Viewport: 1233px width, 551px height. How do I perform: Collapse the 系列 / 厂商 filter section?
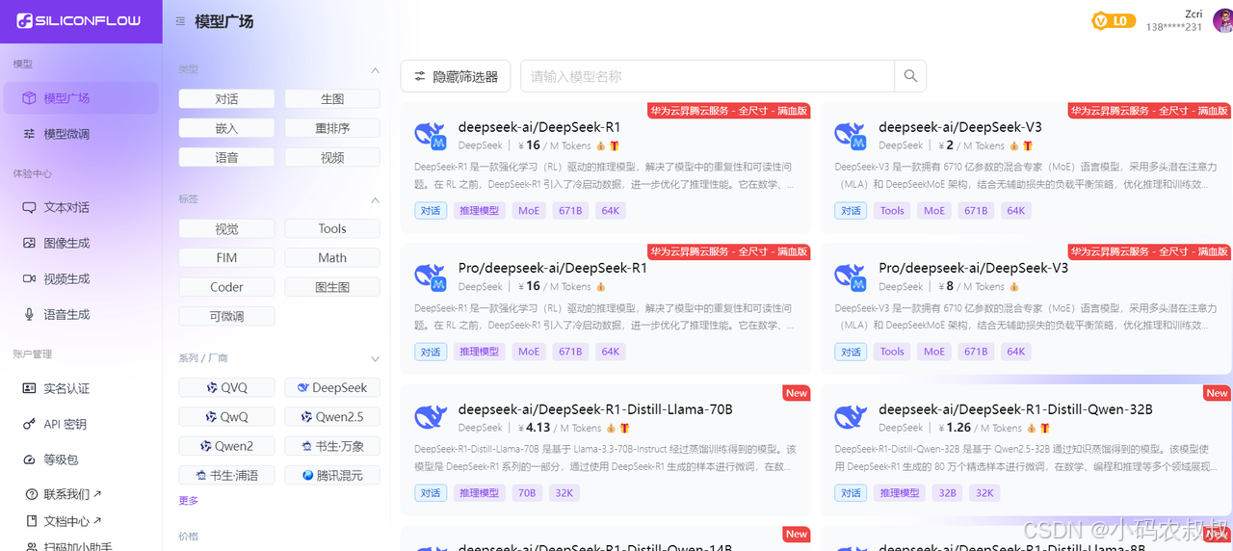(x=376, y=359)
